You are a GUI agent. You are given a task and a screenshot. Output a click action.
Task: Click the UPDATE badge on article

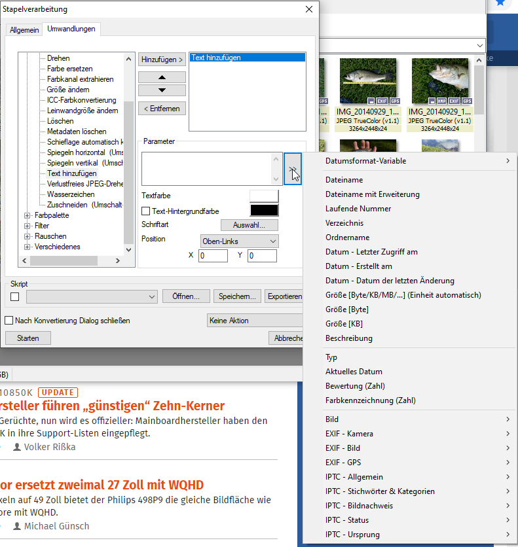(x=58, y=393)
